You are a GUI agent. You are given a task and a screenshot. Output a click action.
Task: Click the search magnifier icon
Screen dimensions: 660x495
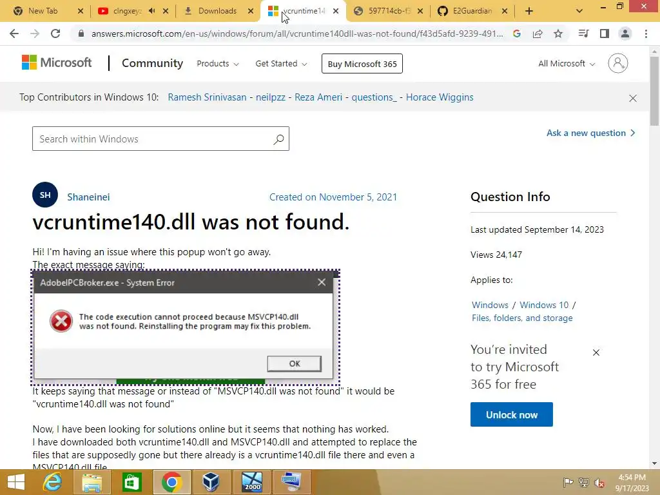[x=278, y=139]
